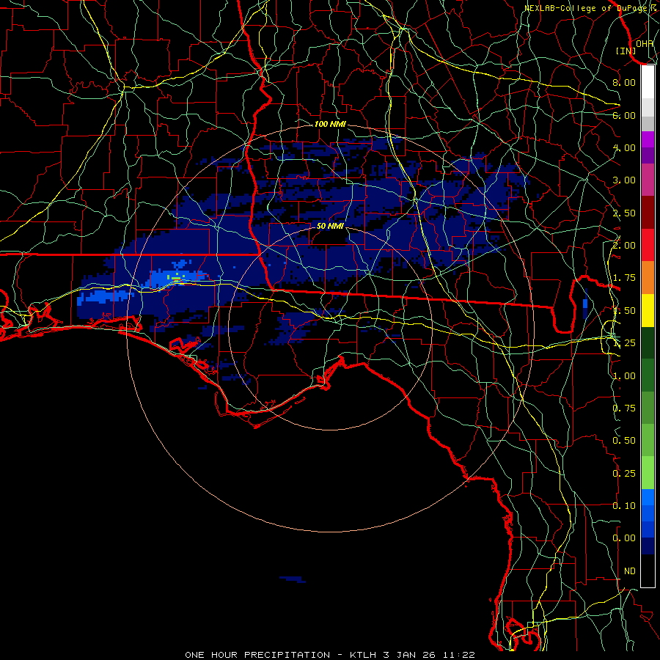Click the 3.00 legend value

click(x=624, y=180)
